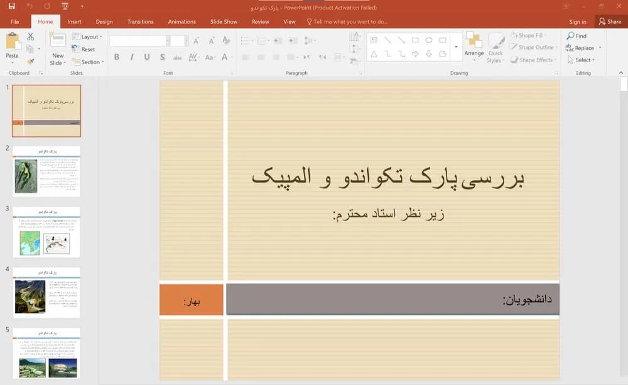The image size is (628, 385).
Task: Open the Section dropdown
Action: [x=88, y=62]
